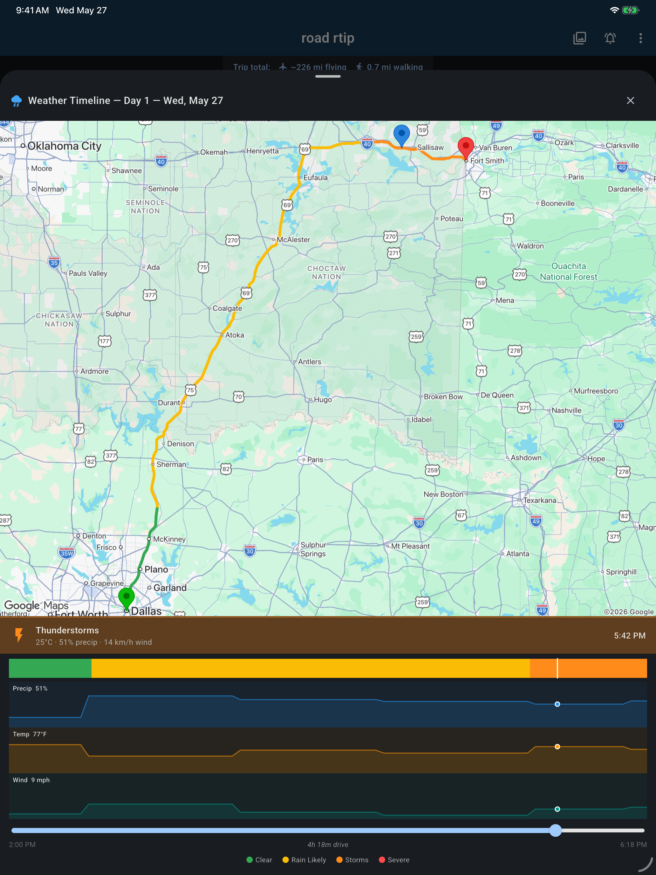
Task: Tap the Interstate 40 shield near Shawnee
Action: (x=161, y=161)
